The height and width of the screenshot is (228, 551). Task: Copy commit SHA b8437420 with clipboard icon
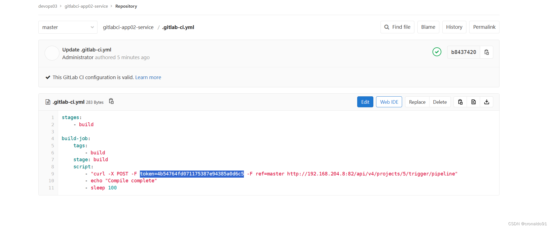coord(487,52)
